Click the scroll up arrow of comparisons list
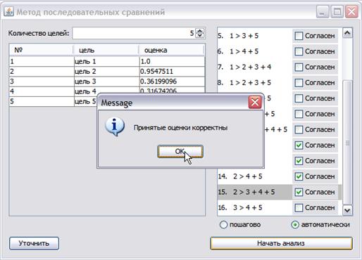This screenshot has height=260, width=362. [x=347, y=33]
